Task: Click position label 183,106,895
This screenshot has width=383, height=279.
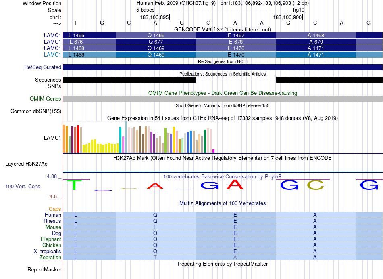Action: [154, 17]
